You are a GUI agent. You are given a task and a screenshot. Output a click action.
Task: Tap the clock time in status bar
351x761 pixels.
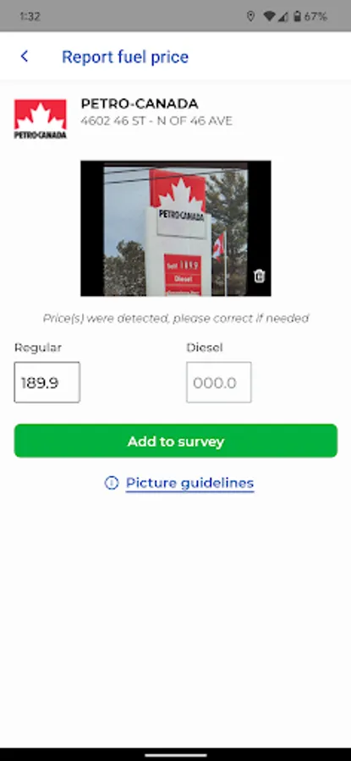pos(30,17)
